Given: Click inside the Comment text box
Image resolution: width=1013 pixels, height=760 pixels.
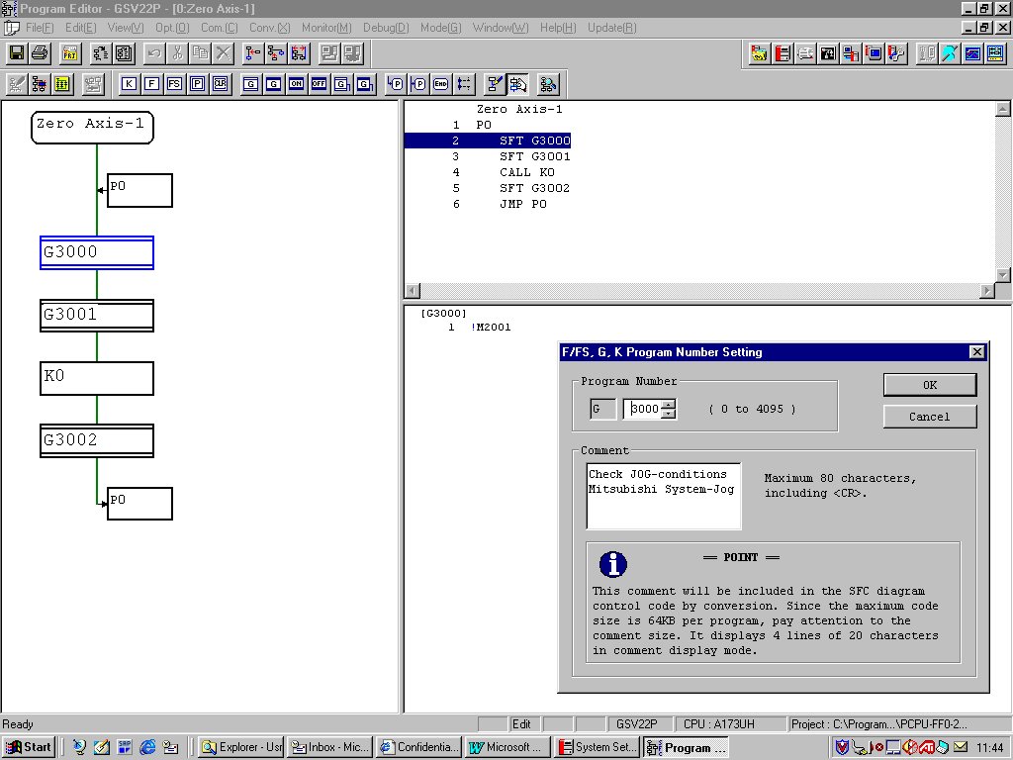Looking at the screenshot, I should click(x=664, y=496).
